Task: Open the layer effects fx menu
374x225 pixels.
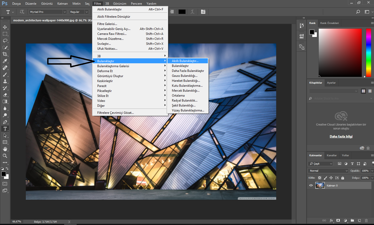Action: click(331, 220)
